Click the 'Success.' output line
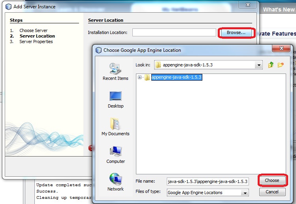296x204 pixels. tap(46, 191)
